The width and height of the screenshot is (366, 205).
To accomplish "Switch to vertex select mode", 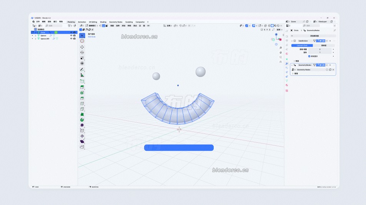I will [x=101, y=26].
